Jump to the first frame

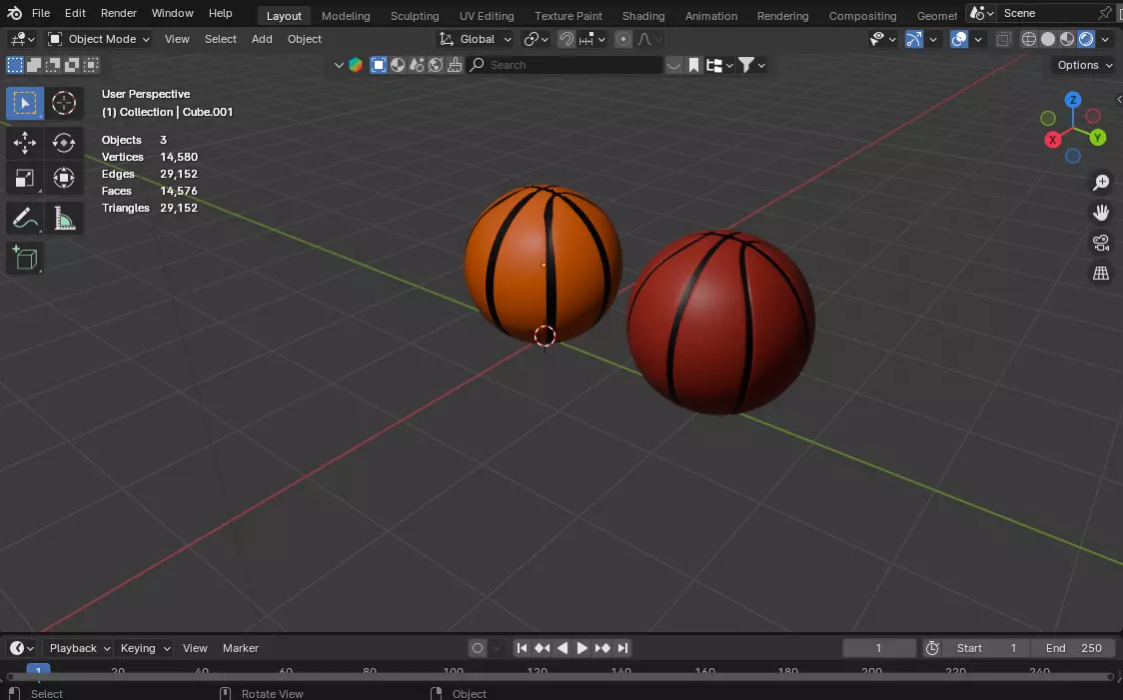[x=522, y=648]
